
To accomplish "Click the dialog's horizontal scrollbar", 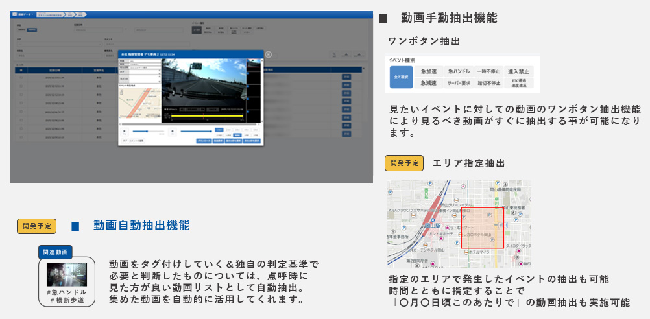I will [x=189, y=124].
